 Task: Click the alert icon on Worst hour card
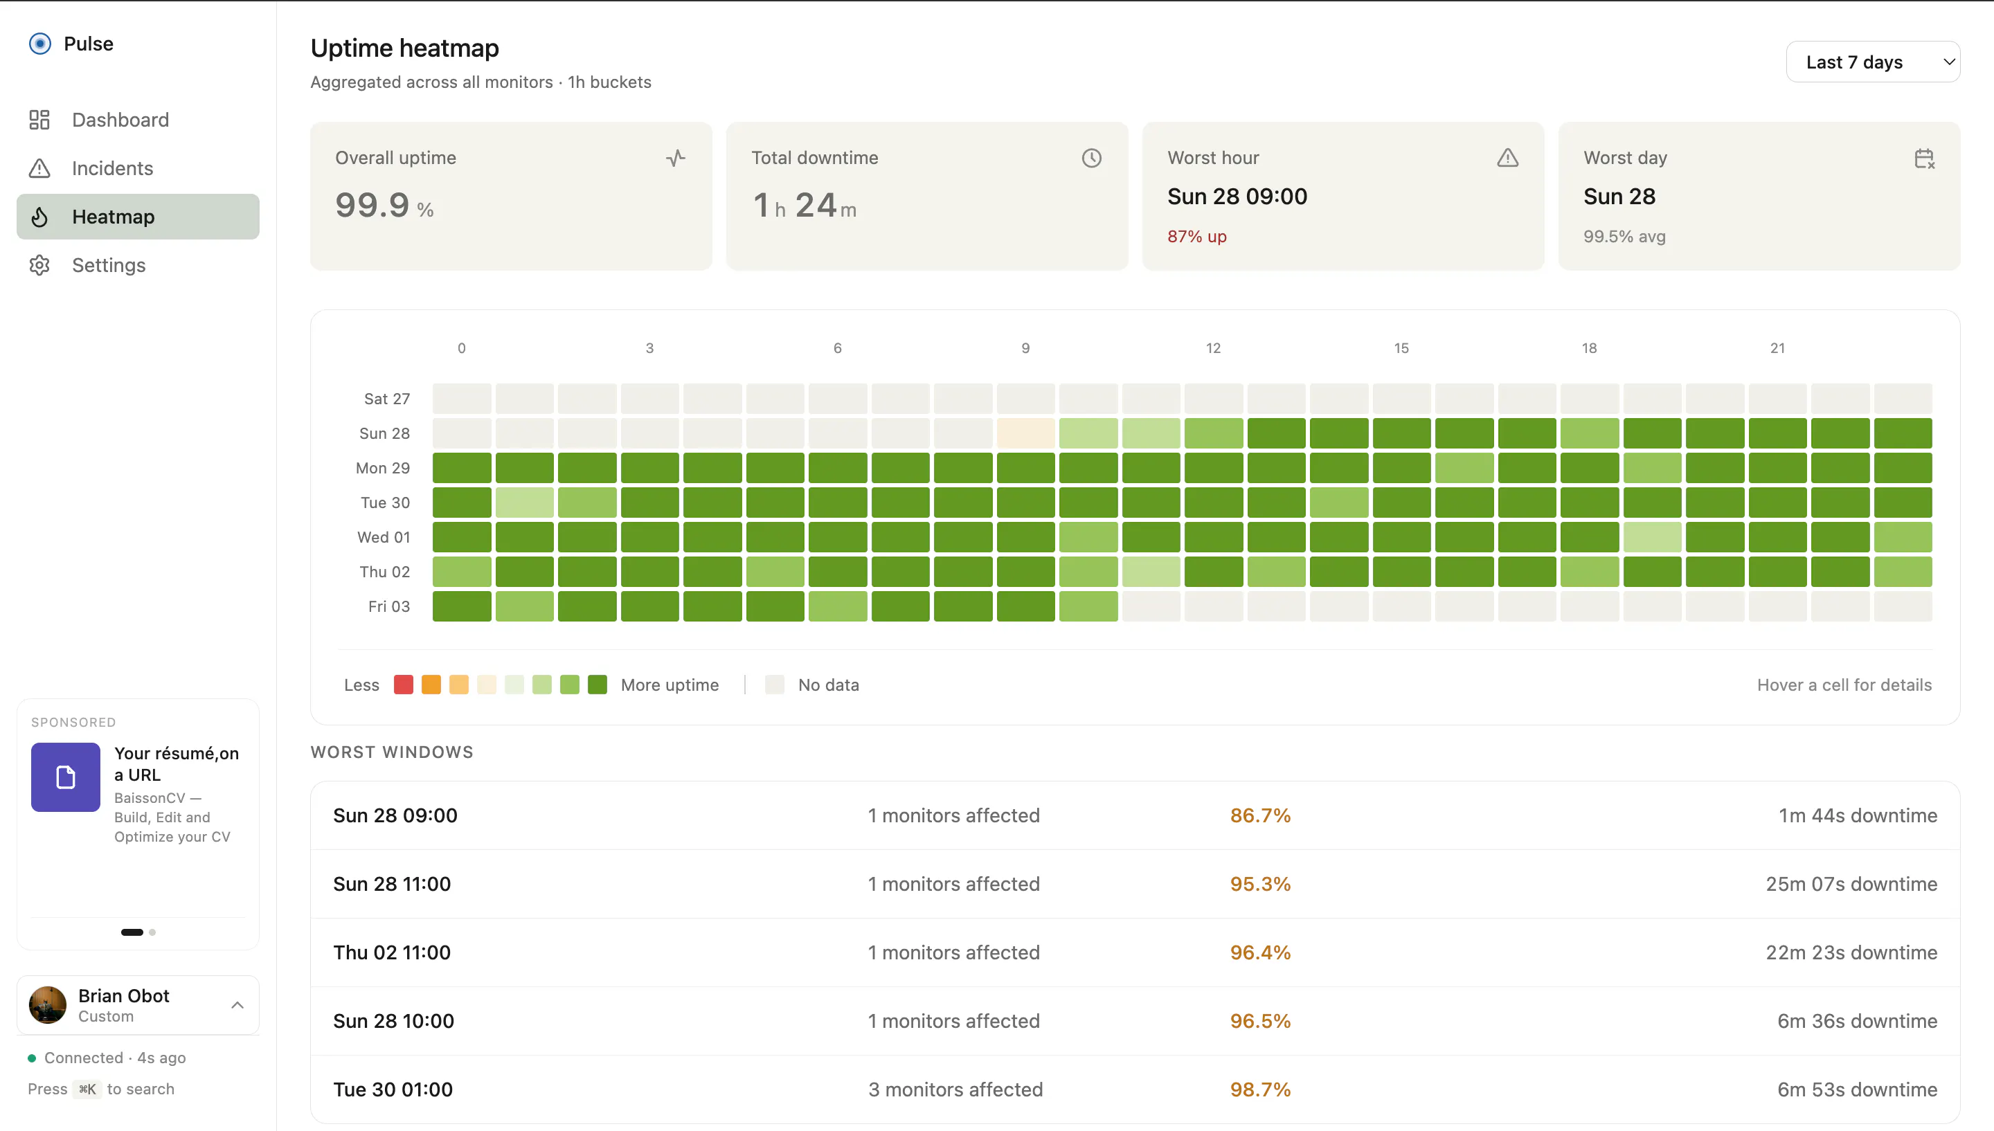coord(1508,159)
